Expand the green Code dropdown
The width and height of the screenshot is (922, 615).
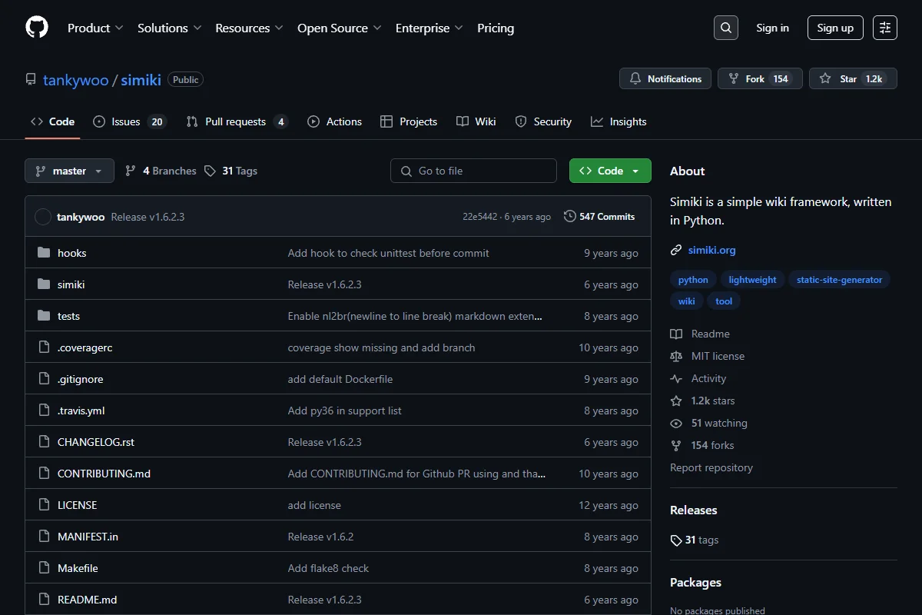point(610,171)
